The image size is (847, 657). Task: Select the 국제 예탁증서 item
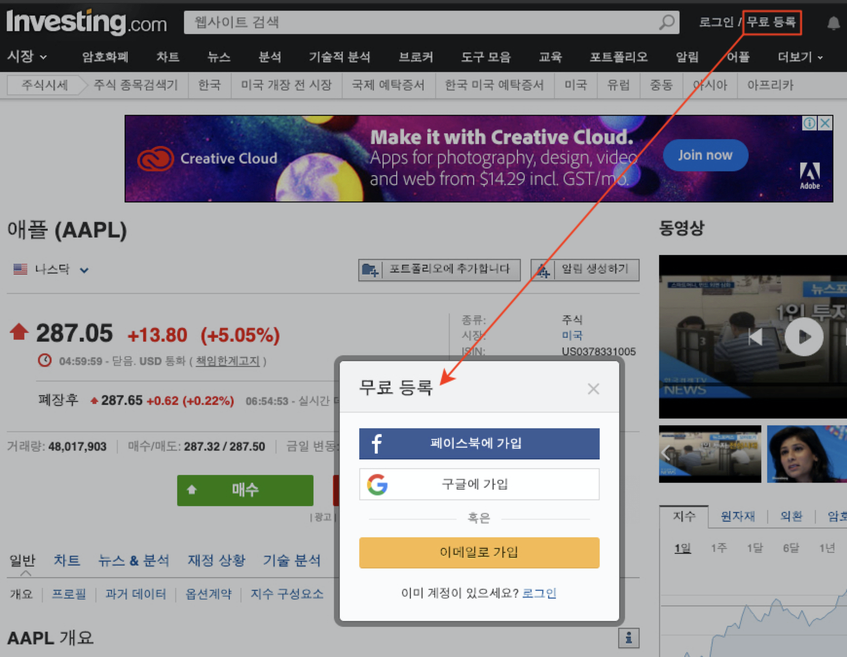pyautogui.click(x=388, y=85)
